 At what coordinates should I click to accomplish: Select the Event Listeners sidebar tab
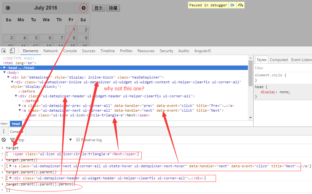pyautogui.click(x=301, y=60)
